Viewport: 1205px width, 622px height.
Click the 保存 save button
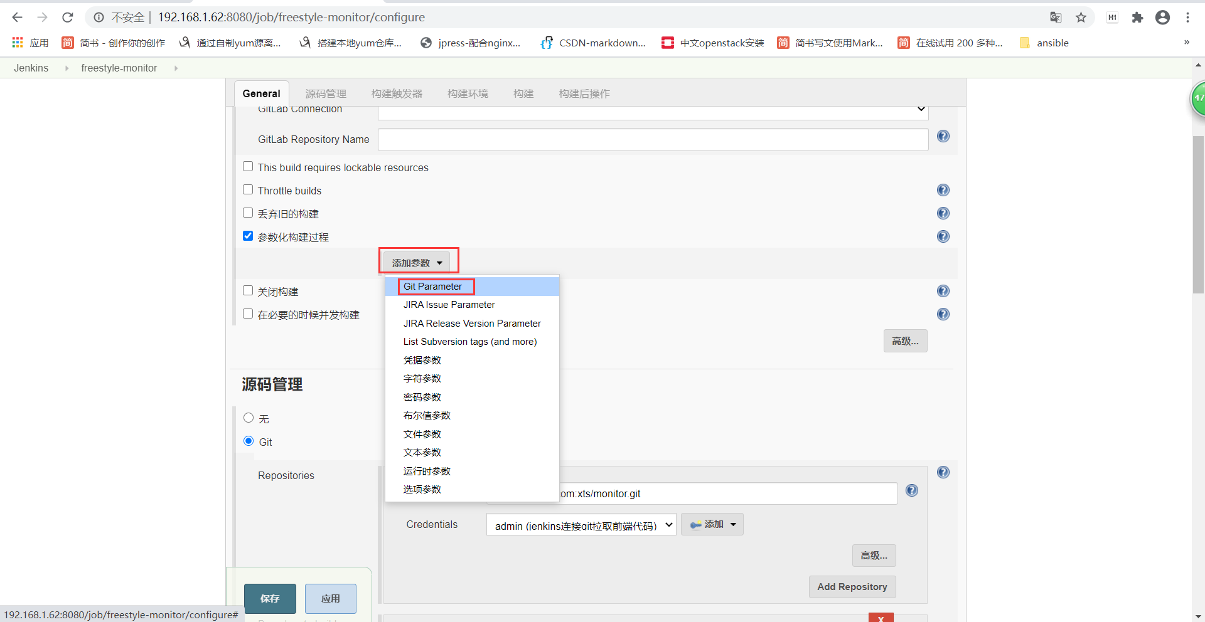click(270, 599)
